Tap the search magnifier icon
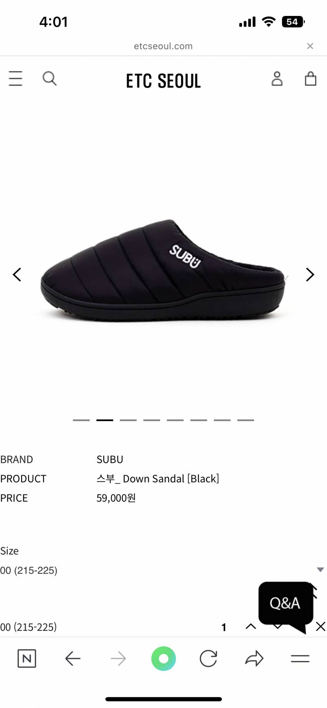The image size is (327, 708). [x=49, y=78]
